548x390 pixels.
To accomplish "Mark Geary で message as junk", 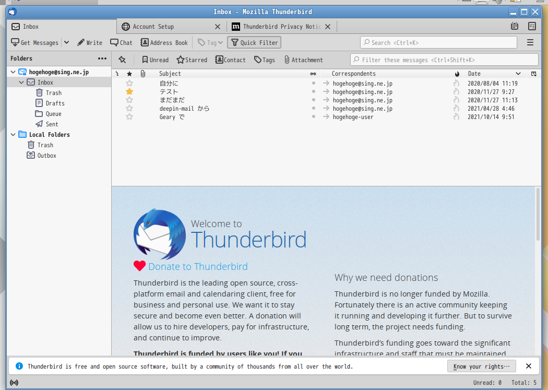I will click(456, 117).
